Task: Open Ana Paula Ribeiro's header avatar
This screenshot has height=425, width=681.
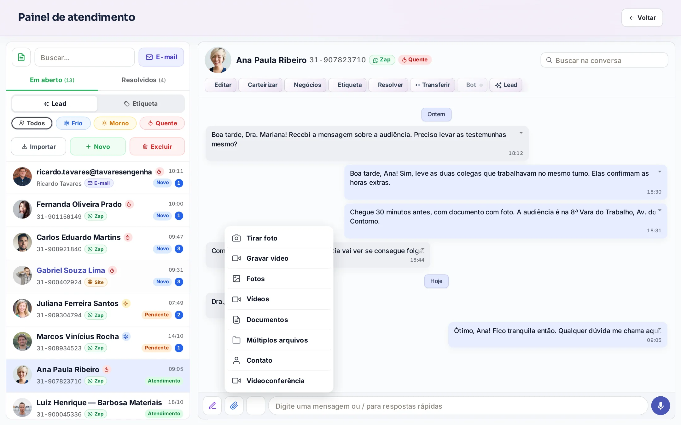Action: coord(218,60)
